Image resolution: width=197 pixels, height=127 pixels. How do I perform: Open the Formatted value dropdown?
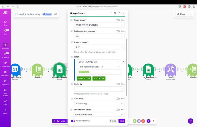click(99, 115)
